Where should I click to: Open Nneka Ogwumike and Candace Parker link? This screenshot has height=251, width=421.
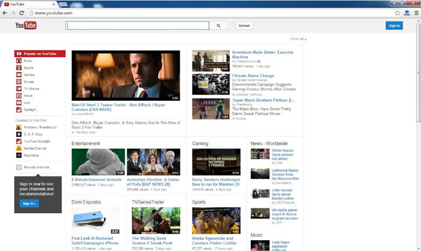pyautogui.click(x=214, y=241)
